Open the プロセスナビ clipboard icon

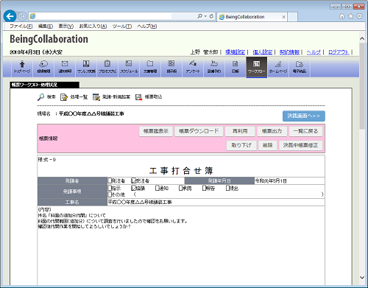click(x=107, y=67)
